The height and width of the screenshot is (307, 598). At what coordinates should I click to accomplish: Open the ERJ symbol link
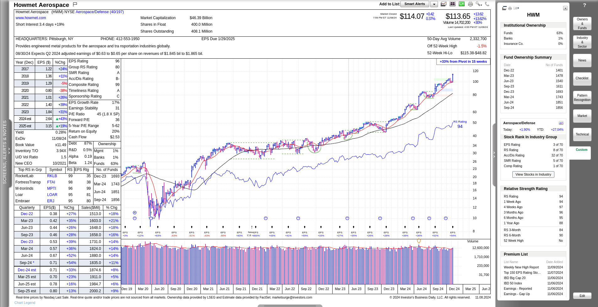tap(51, 201)
